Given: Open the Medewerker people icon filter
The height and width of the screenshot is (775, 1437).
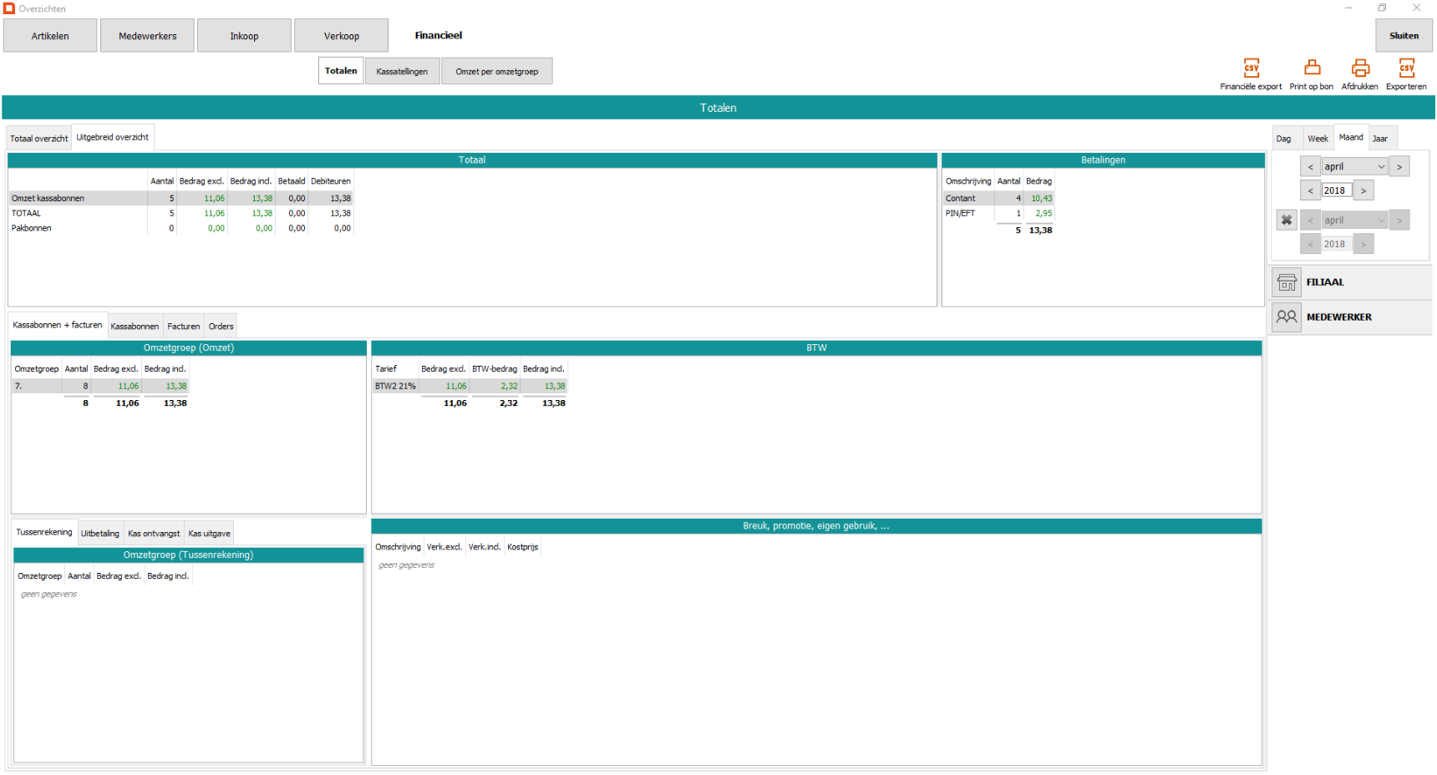Looking at the screenshot, I should coord(1287,317).
